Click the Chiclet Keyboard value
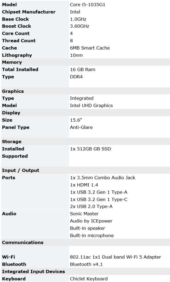The height and width of the screenshot is (282, 170). click(89, 279)
